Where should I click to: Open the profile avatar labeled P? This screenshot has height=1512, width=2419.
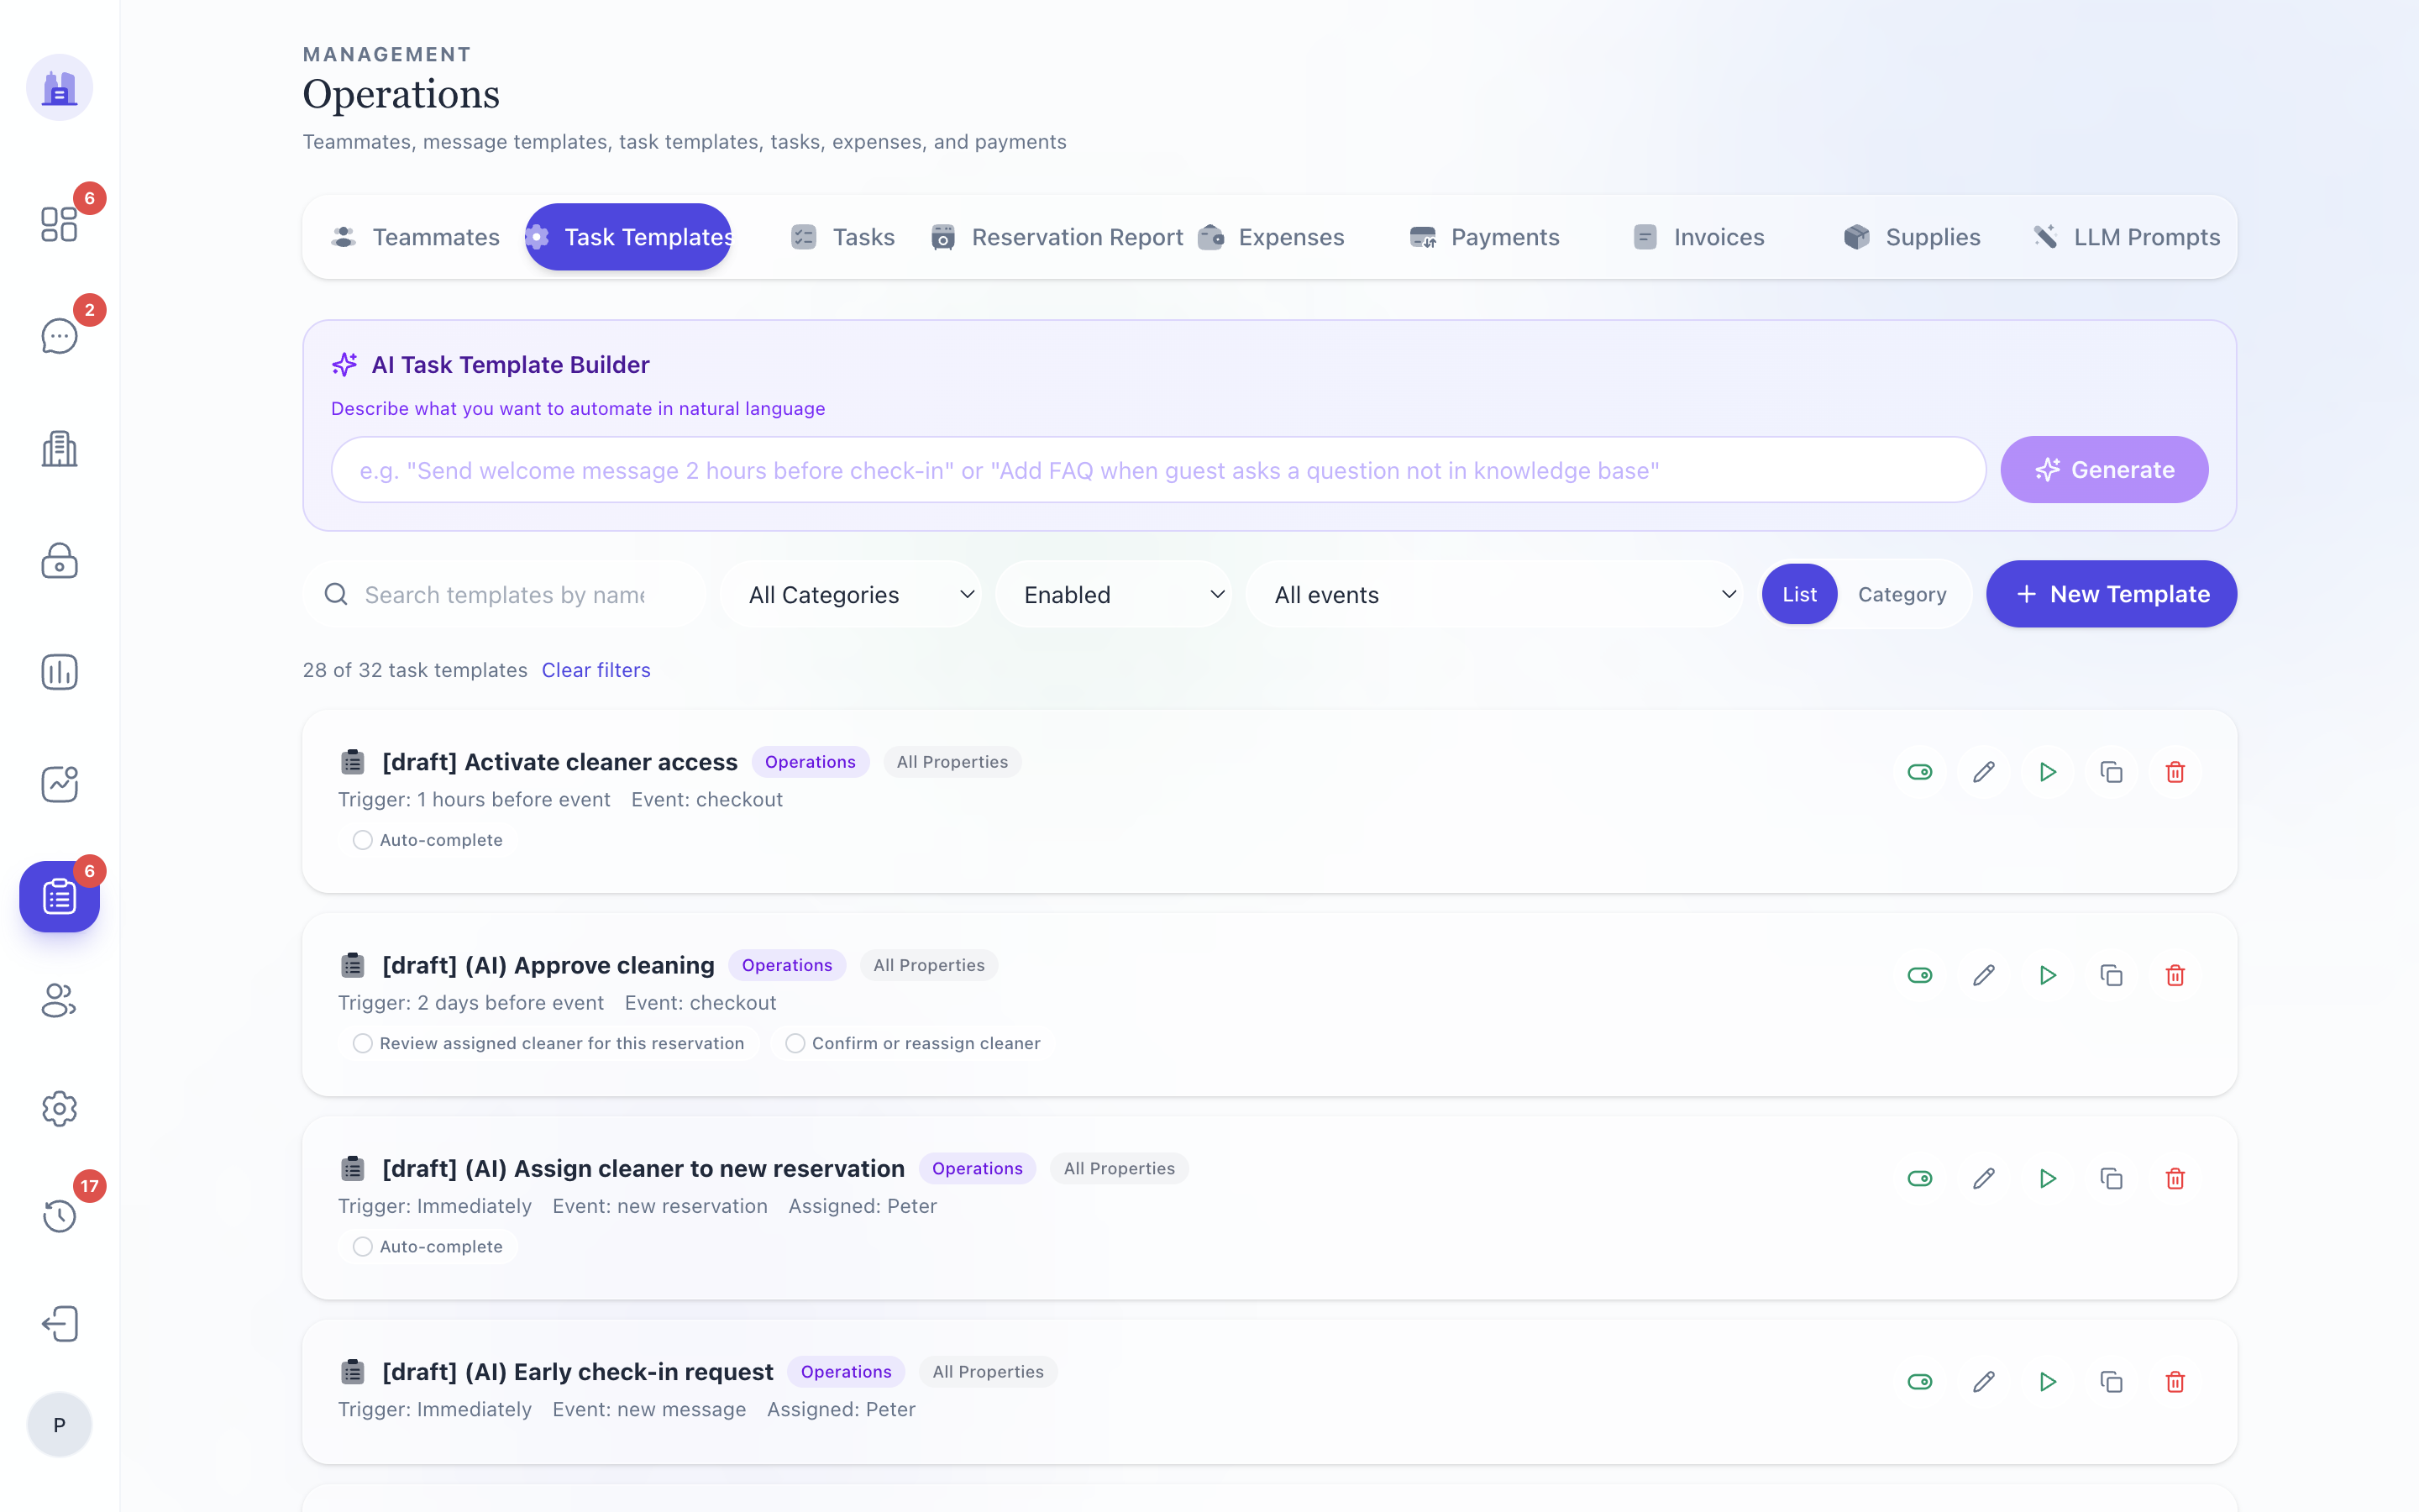[59, 1425]
